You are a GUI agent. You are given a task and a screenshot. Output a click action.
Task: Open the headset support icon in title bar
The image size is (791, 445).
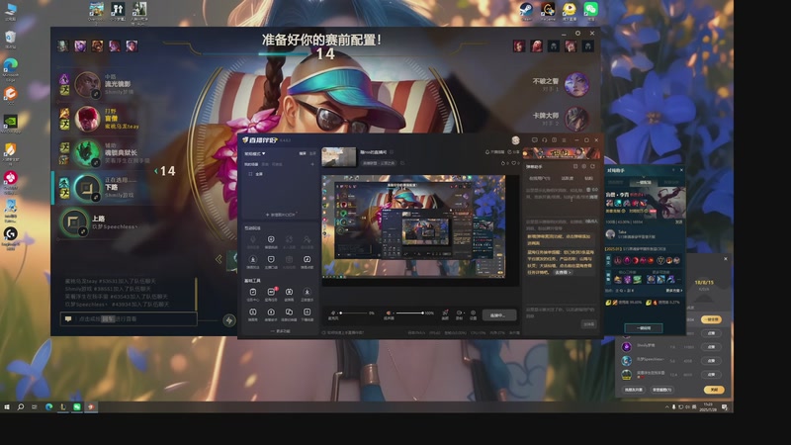pos(545,140)
